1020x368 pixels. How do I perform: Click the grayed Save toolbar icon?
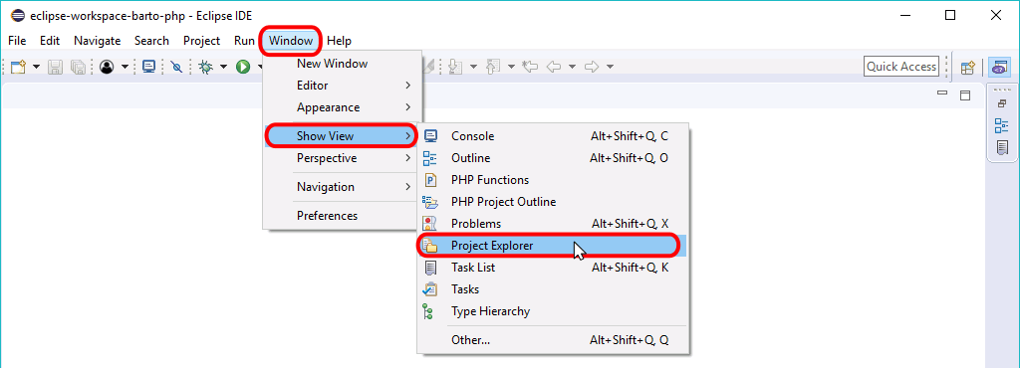coord(56,67)
